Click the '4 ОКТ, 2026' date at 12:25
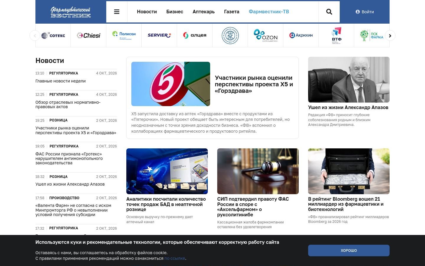Image resolution: width=425 pixels, height=266 pixels. (106, 94)
